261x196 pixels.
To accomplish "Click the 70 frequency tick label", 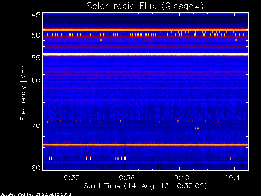I will click(36, 125).
